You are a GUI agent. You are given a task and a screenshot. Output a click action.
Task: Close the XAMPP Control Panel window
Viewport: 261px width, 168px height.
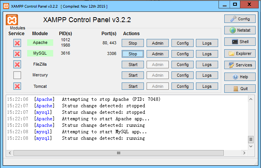249,5
